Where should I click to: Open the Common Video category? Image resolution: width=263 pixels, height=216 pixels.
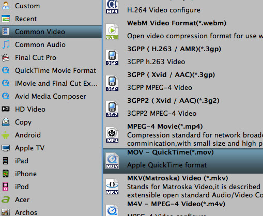click(x=51, y=32)
